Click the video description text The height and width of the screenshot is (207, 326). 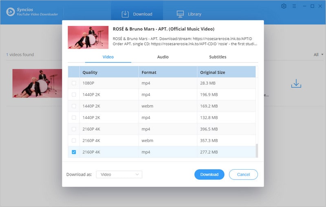pos(185,41)
